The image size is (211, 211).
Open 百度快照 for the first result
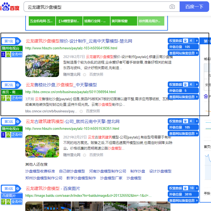96,74
